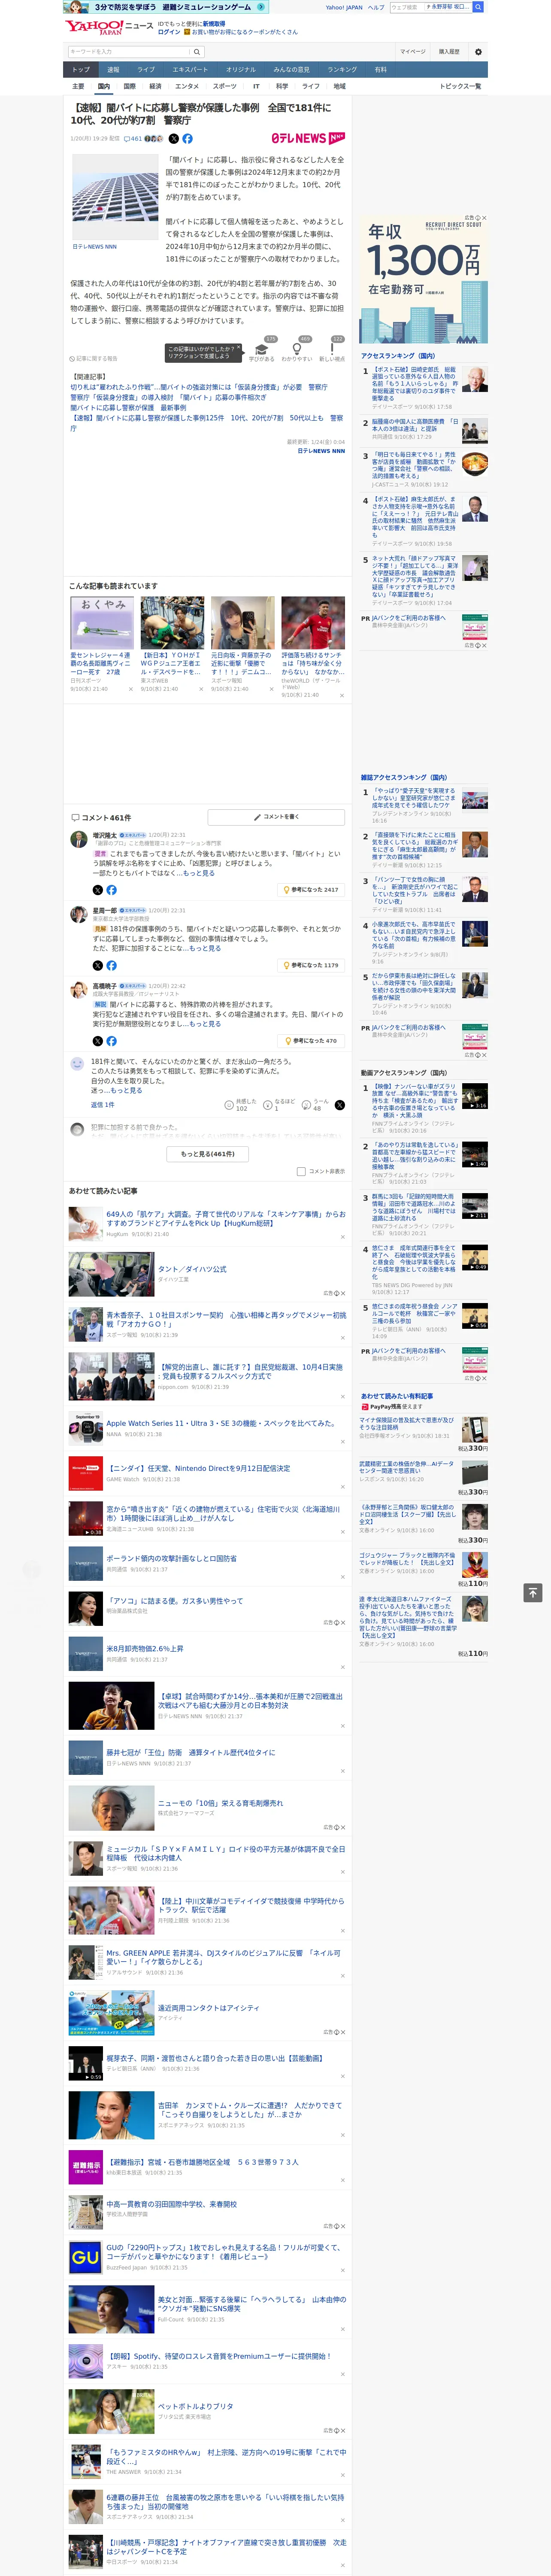Open Spotify ロスレス音質 article
The image size is (551, 2576).
pyautogui.click(x=218, y=2356)
